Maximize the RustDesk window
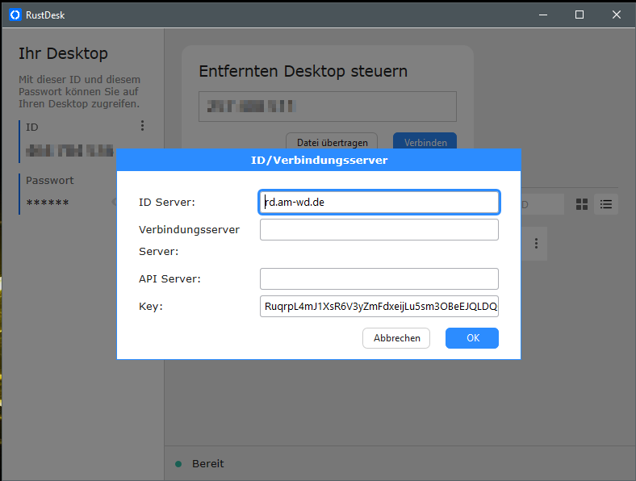Image resolution: width=636 pixels, height=481 pixels. coord(580,15)
